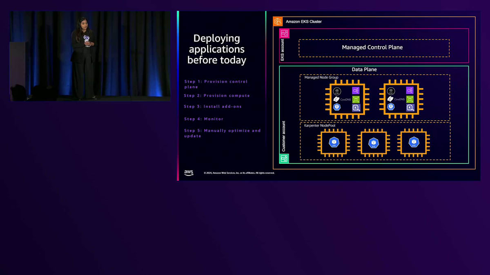The height and width of the screenshot is (275, 490).
Task: Select 'Step 3: Install add-ons' text
Action: coord(213,106)
